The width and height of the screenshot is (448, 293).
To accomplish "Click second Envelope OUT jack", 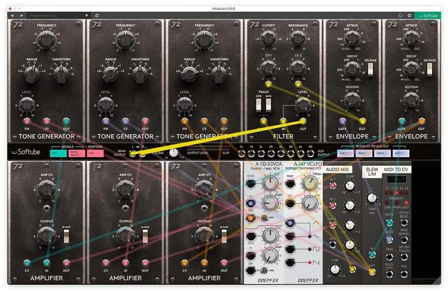I will (422, 121).
